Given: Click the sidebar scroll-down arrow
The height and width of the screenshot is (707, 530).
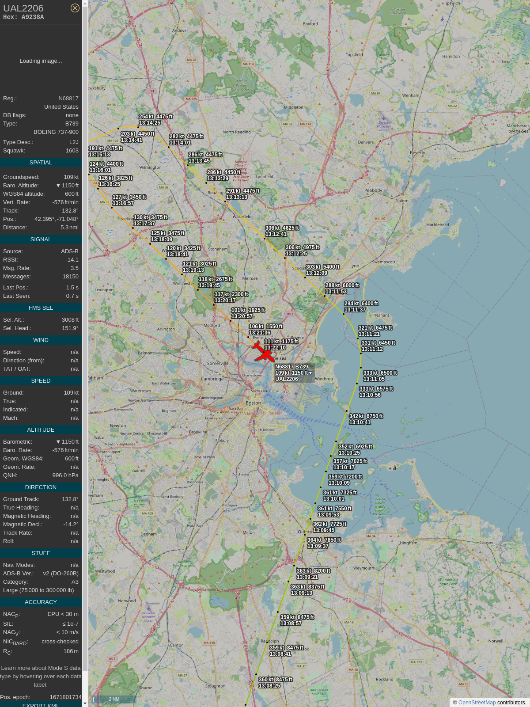Looking at the screenshot, I should click(x=85, y=703).
